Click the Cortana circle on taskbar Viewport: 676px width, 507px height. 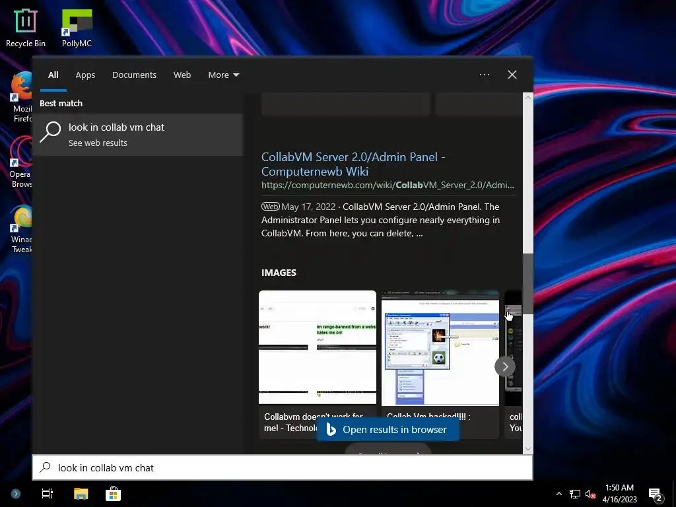(x=16, y=494)
